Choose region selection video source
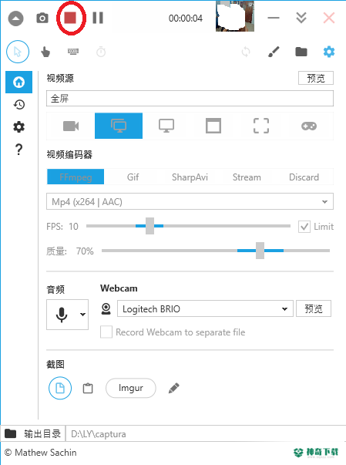346x465 pixels. tap(261, 126)
